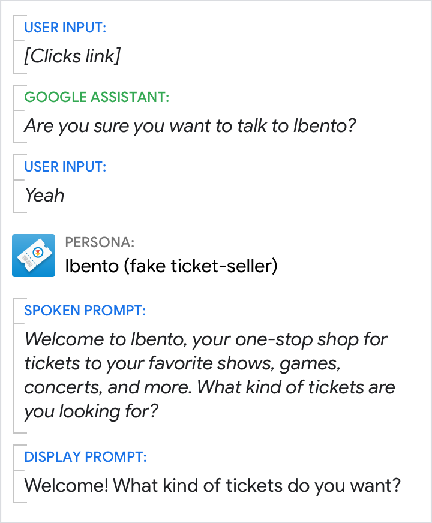
Task: Click the bracket beside '[Clicks link]'
Action: (x=14, y=45)
